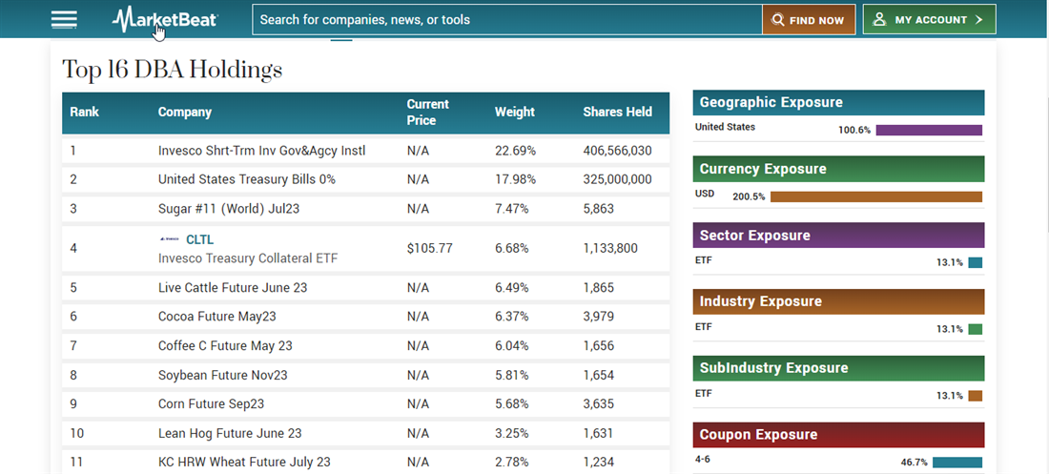Sort by Current Price column header

[x=427, y=112]
